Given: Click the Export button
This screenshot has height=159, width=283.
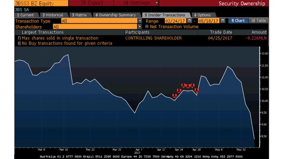Looking at the screenshot, I should 91,3.
